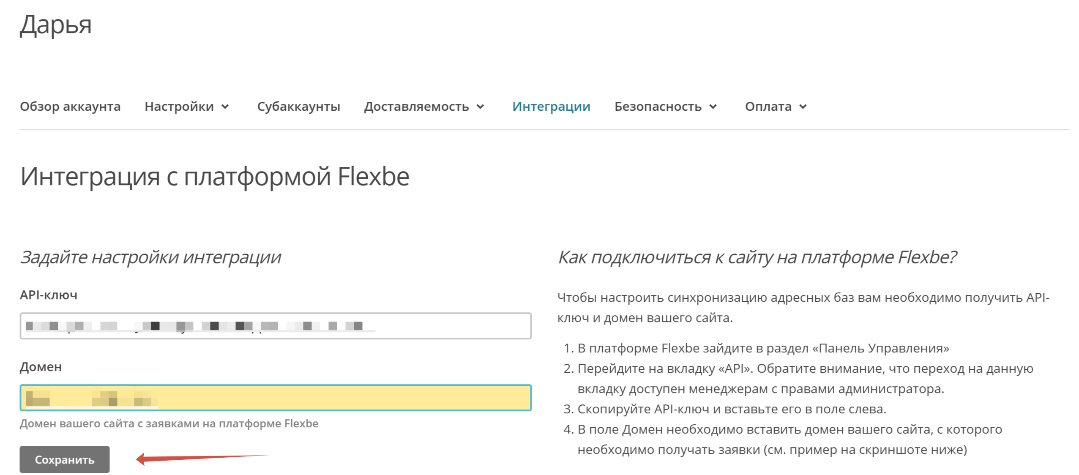
Task: Expand the chevron next to Настройки
Action: 225,107
